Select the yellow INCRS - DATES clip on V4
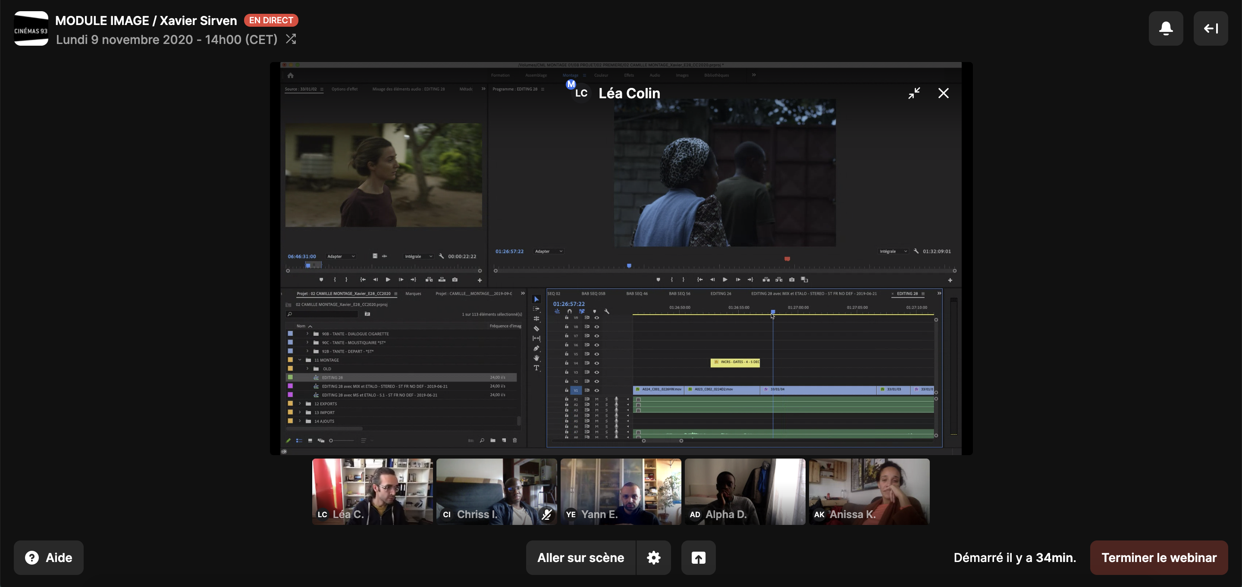The width and height of the screenshot is (1242, 587). 735,362
